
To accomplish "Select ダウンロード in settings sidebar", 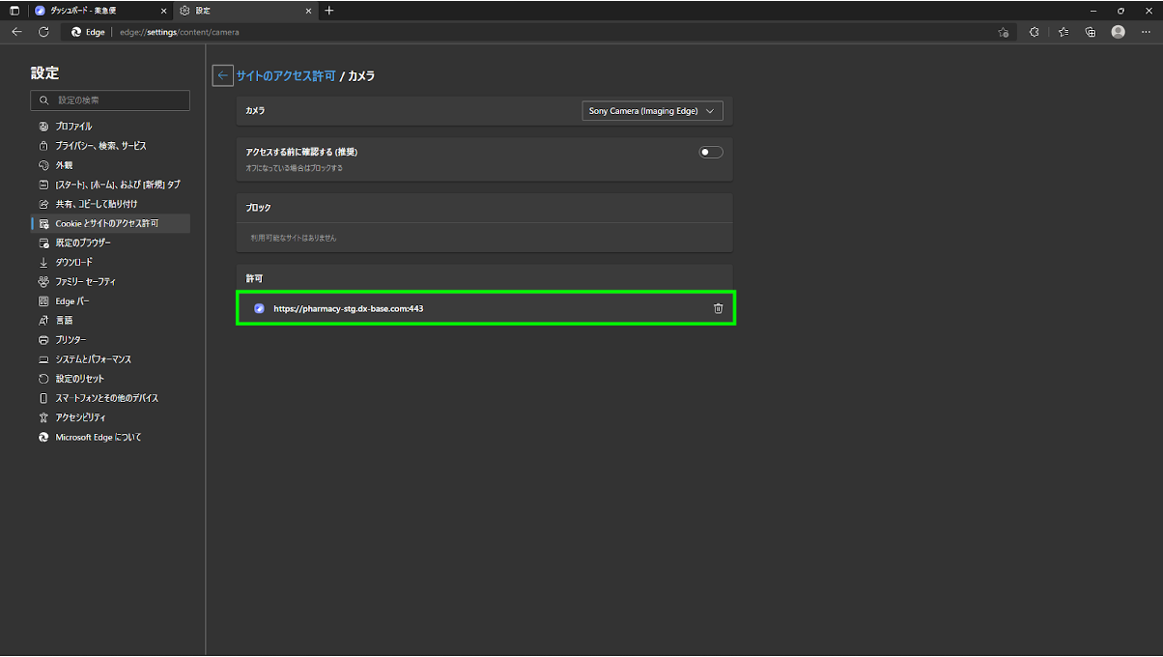I will [x=74, y=262].
